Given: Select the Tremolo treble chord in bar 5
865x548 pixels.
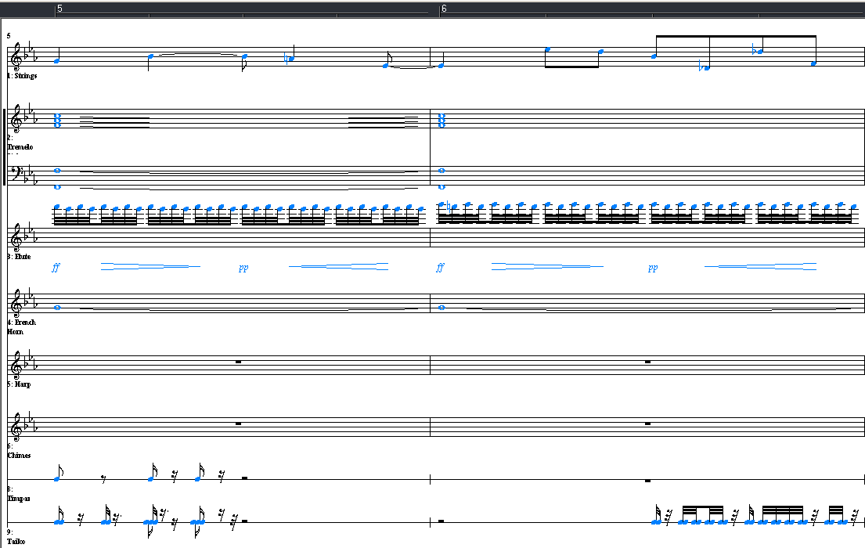Looking at the screenshot, I should [57, 121].
